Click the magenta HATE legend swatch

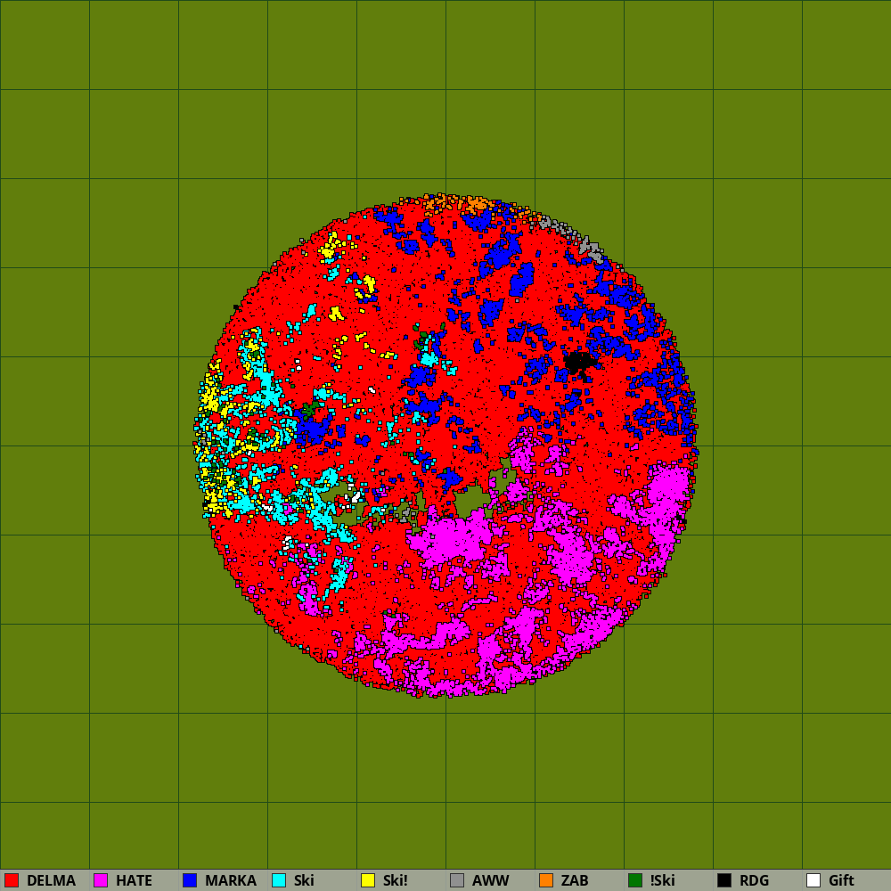[x=101, y=880]
